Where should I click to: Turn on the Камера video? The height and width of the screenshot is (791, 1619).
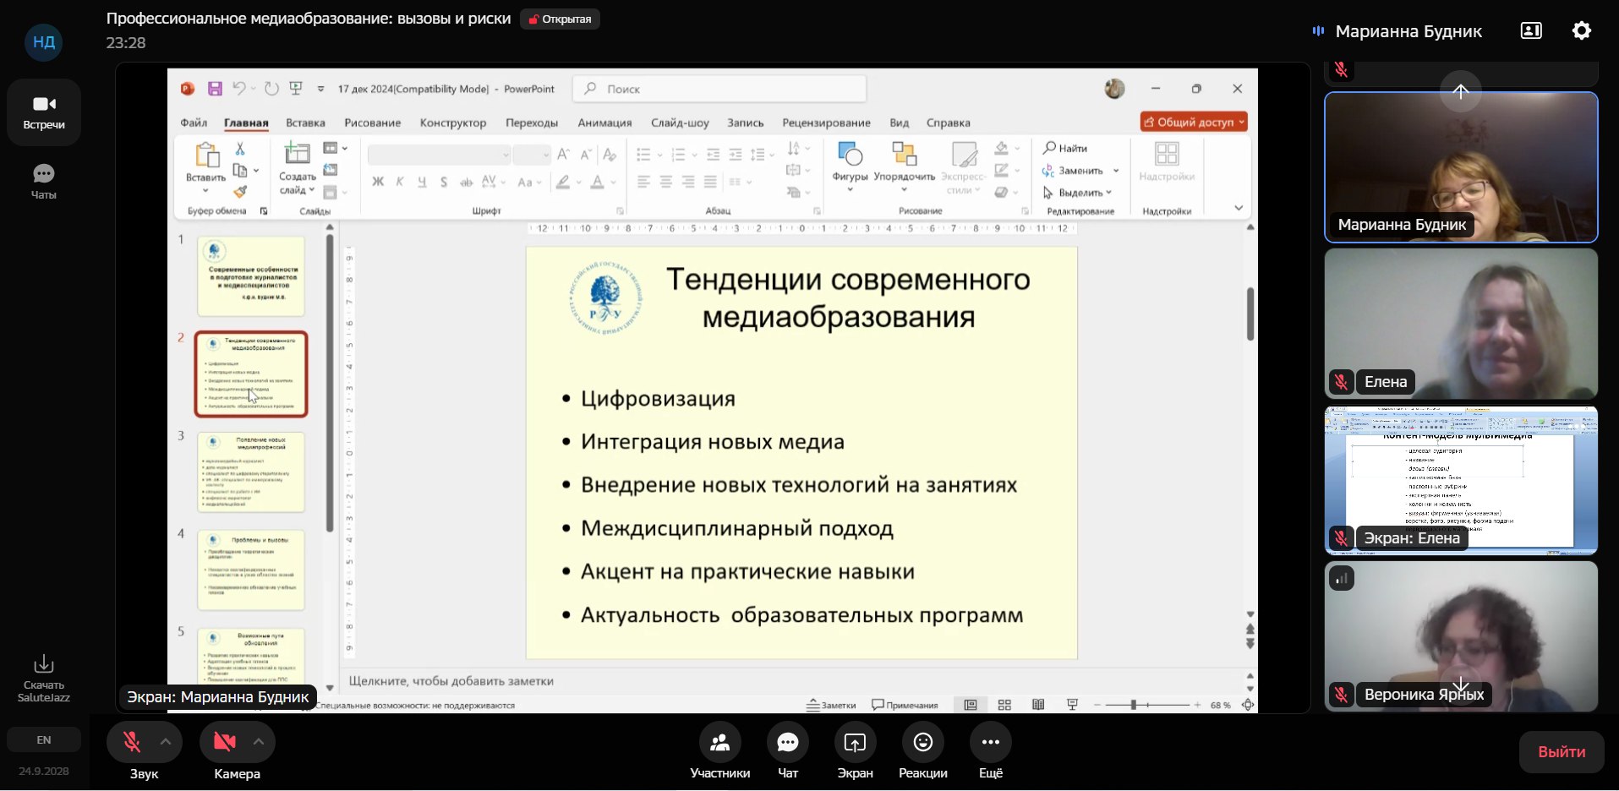(x=225, y=742)
